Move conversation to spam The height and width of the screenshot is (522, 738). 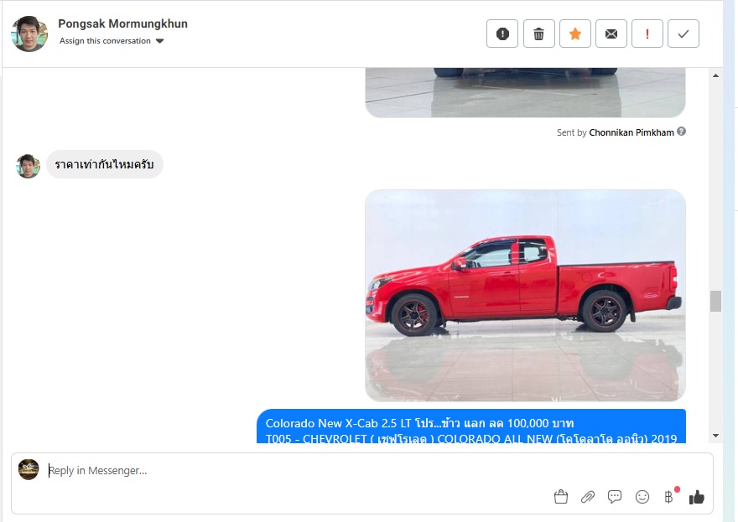[x=502, y=34]
